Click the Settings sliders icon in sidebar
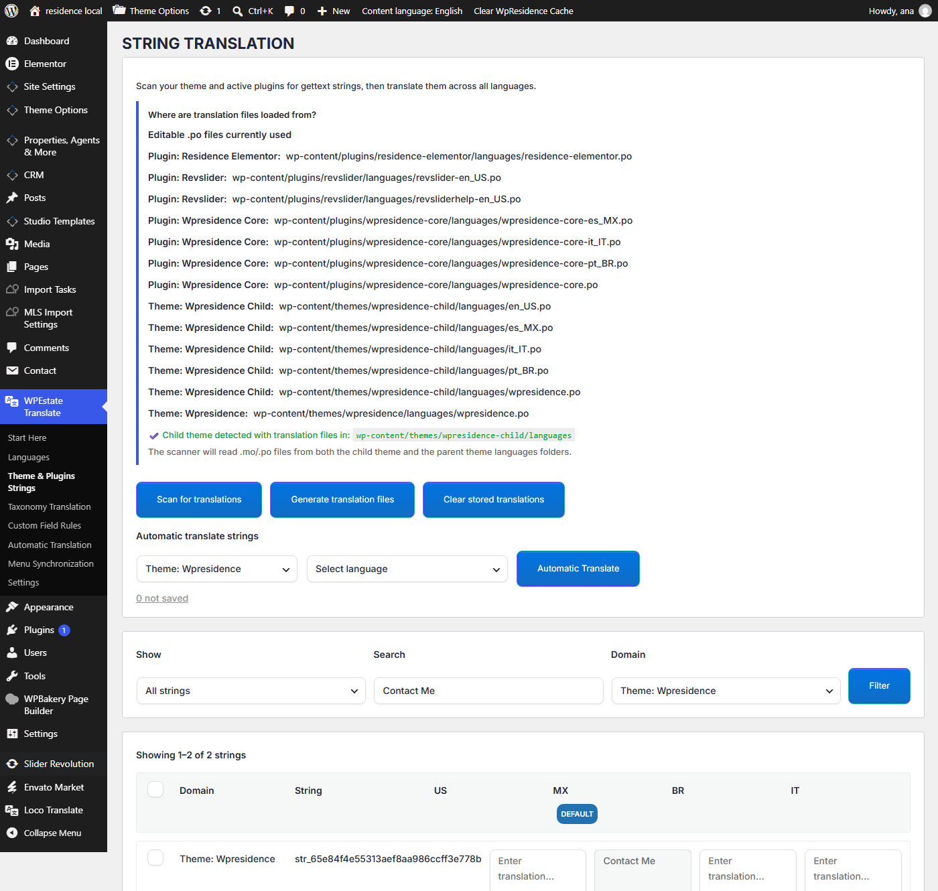This screenshot has height=891, width=938. (x=12, y=734)
